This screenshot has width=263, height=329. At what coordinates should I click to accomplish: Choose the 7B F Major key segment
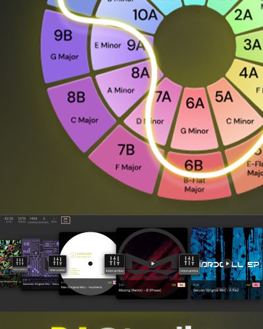pyautogui.click(x=127, y=158)
